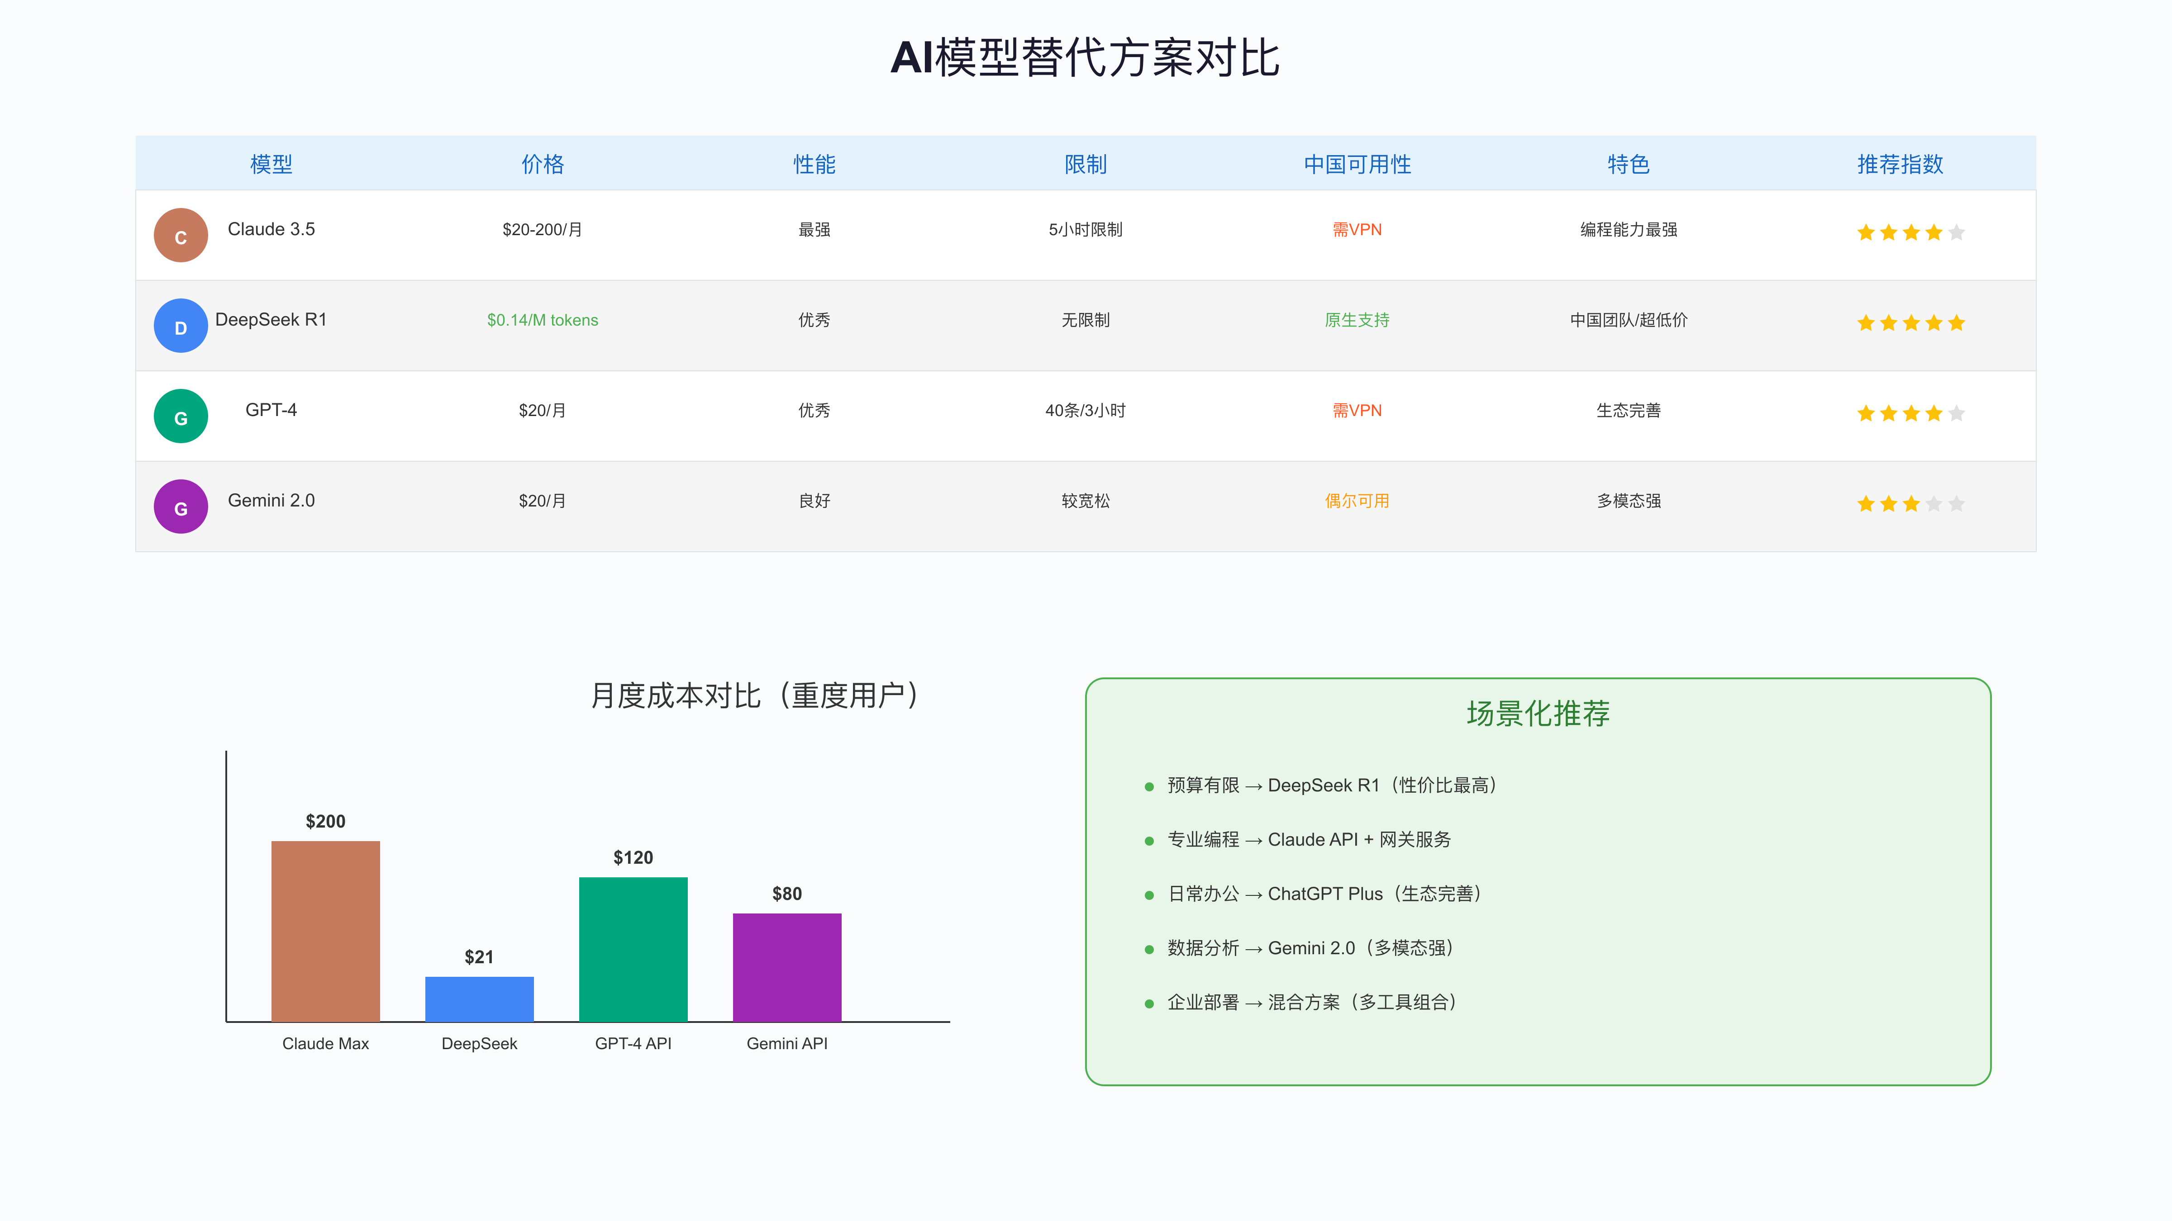Viewport: 2172px width, 1221px height.
Task: Select the 特色 column header
Action: (1629, 164)
